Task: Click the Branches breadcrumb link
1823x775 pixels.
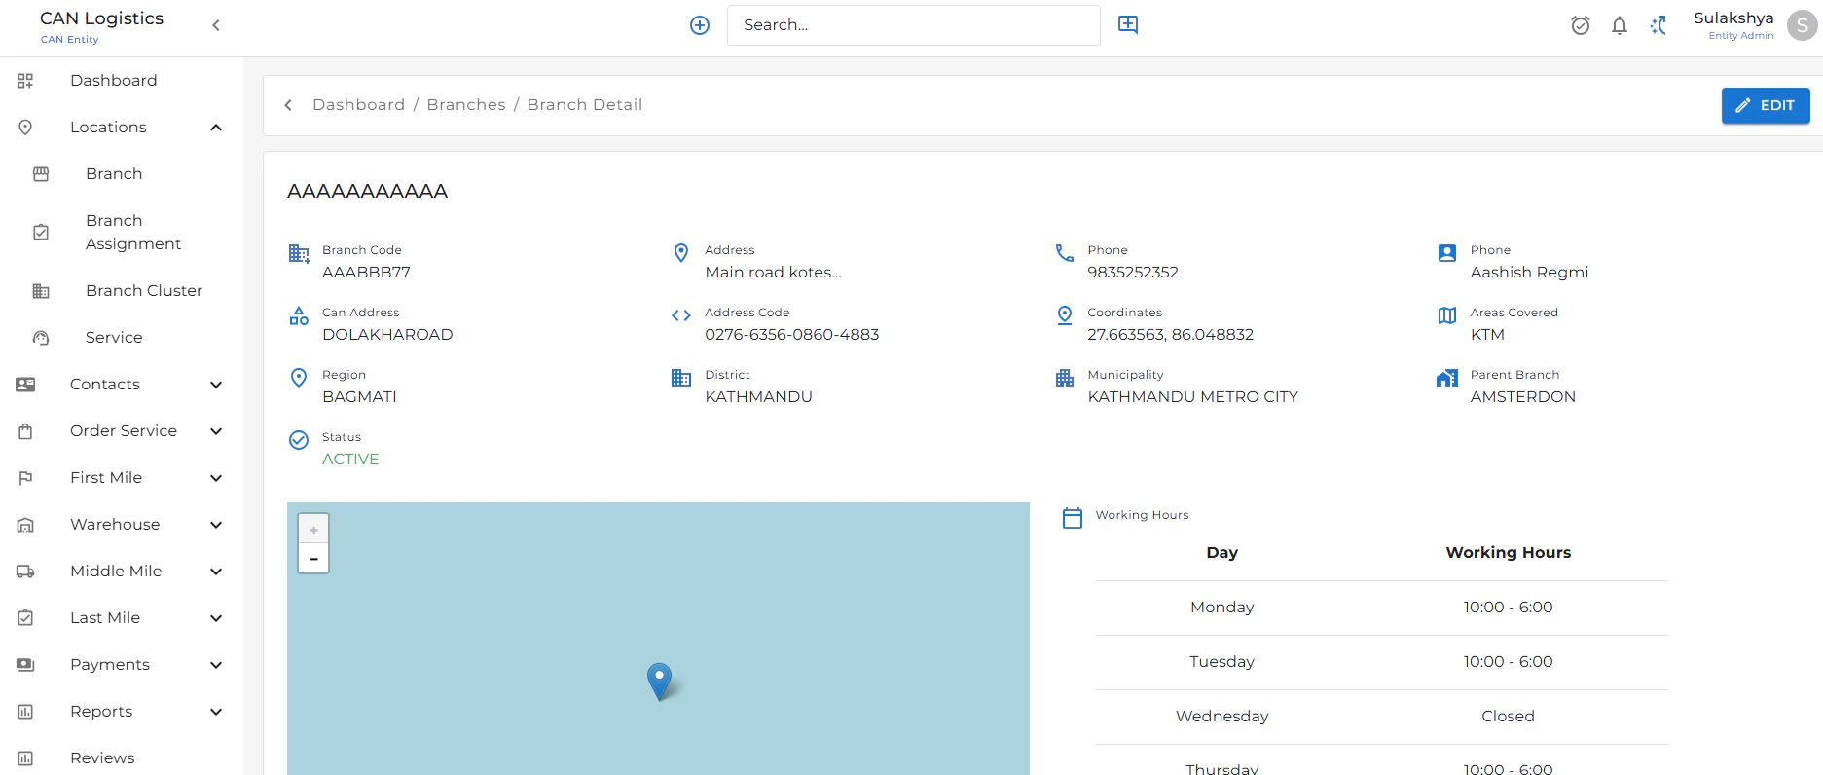Action: pos(466,105)
